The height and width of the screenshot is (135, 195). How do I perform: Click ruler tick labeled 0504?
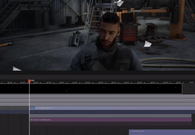pos(88,82)
